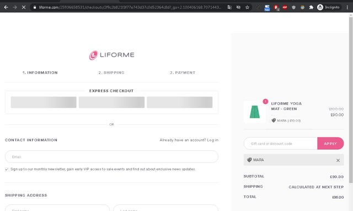Click the green yoga mat thumbnail
Viewport: 353px width, 211px height.
(255, 112)
